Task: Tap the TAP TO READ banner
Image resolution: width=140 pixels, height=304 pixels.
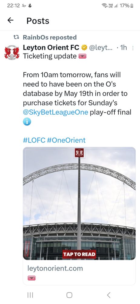Action: coord(79,254)
